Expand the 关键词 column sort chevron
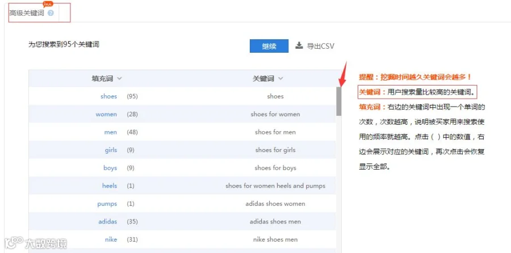The width and height of the screenshot is (511, 253). pos(280,78)
